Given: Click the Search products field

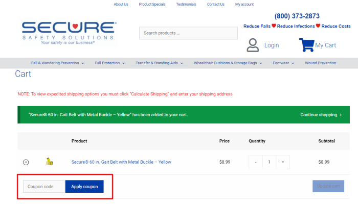Looking at the screenshot, I should pos(188,33).
